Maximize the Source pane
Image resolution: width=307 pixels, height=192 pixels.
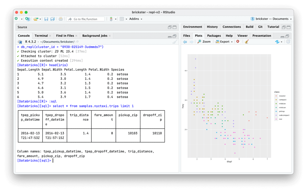pyautogui.click(x=175, y=27)
